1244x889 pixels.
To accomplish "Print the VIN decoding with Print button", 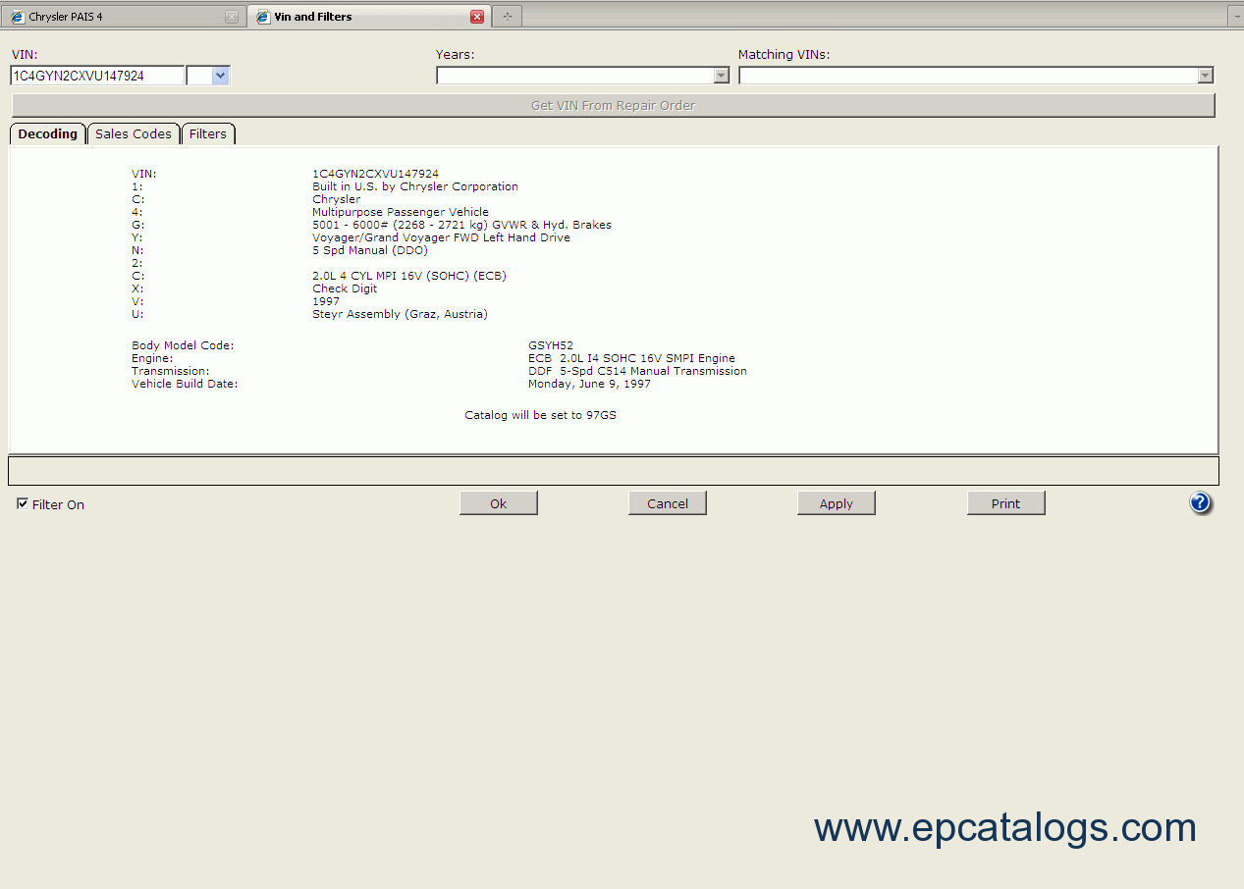I will (x=1005, y=503).
